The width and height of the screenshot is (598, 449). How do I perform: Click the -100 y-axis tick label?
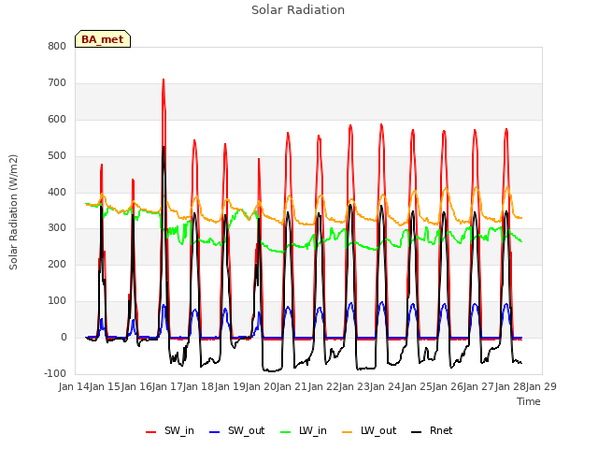(x=55, y=373)
